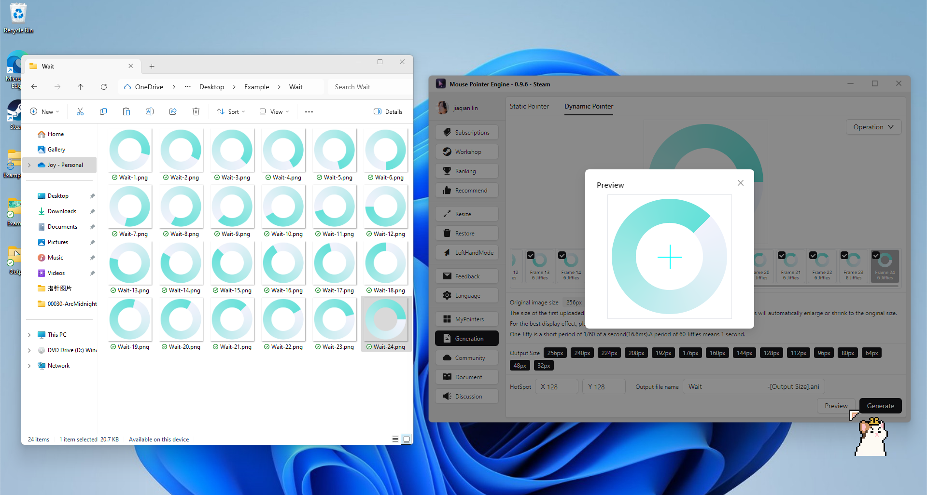Open Ranking trophy item in sidebar

tap(467, 171)
